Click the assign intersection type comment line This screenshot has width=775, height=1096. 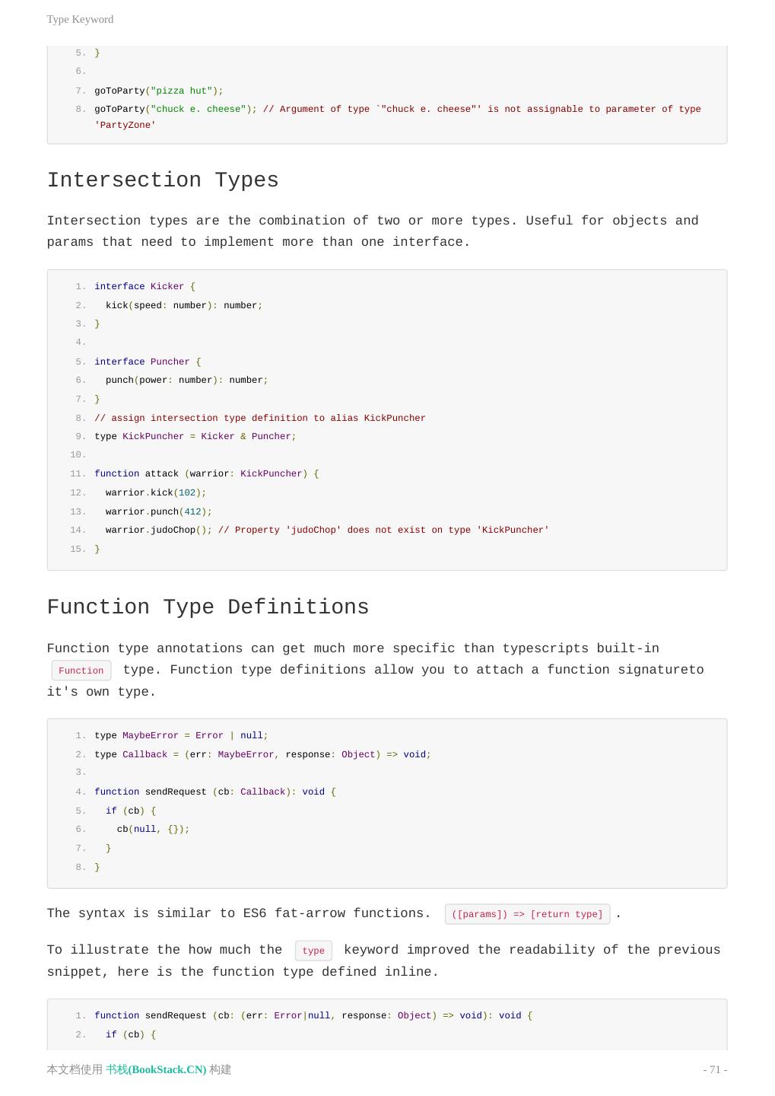[259, 418]
